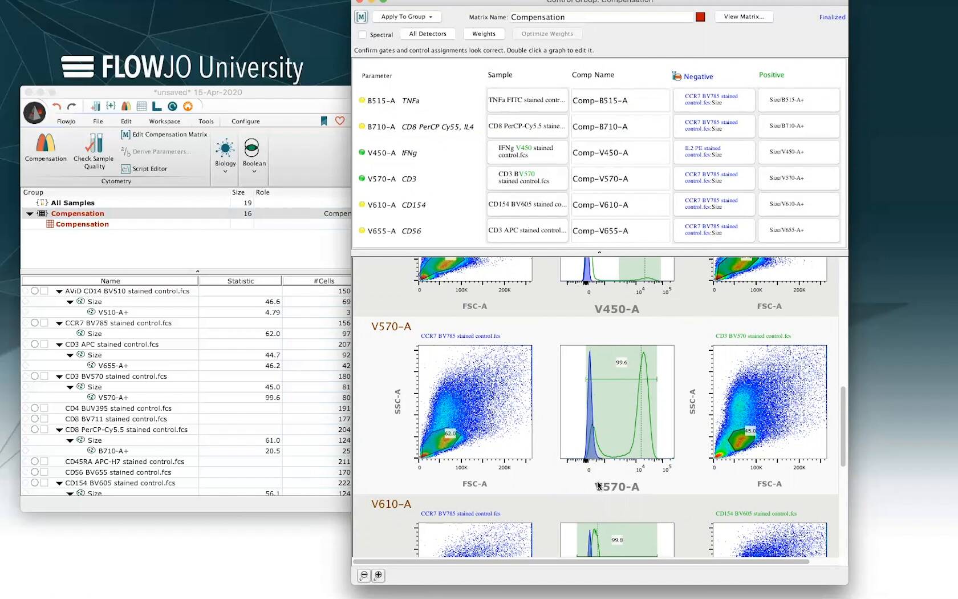Collapse the Compensation group in the group list
The height and width of the screenshot is (599, 958).
(x=30, y=214)
